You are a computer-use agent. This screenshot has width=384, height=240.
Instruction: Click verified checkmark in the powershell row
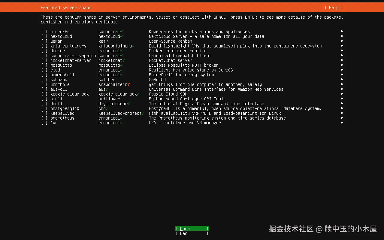pyautogui.click(x=121, y=75)
